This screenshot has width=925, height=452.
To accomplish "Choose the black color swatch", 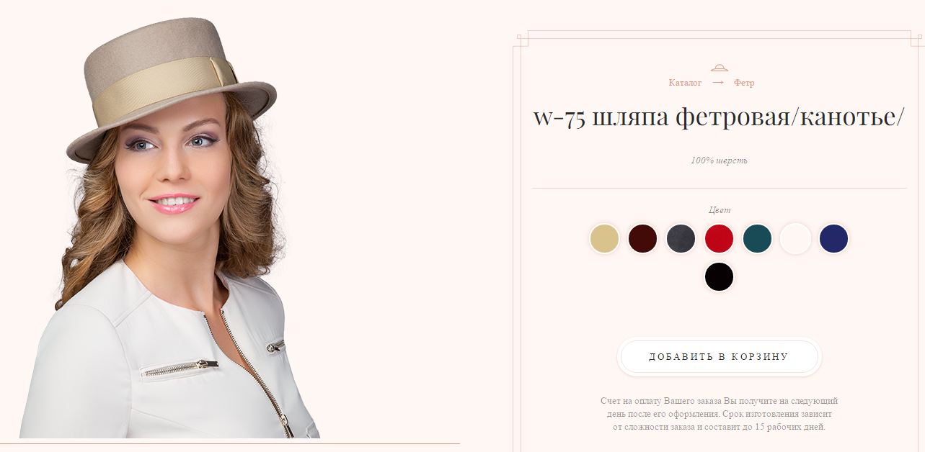I will 719,276.
